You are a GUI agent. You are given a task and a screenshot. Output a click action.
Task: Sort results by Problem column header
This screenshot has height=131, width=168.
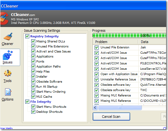[115, 42]
